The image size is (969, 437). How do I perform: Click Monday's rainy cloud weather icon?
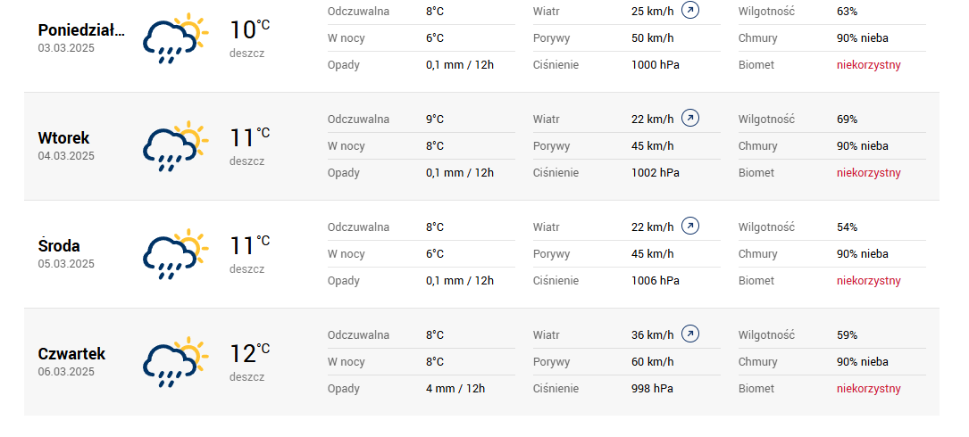174,38
